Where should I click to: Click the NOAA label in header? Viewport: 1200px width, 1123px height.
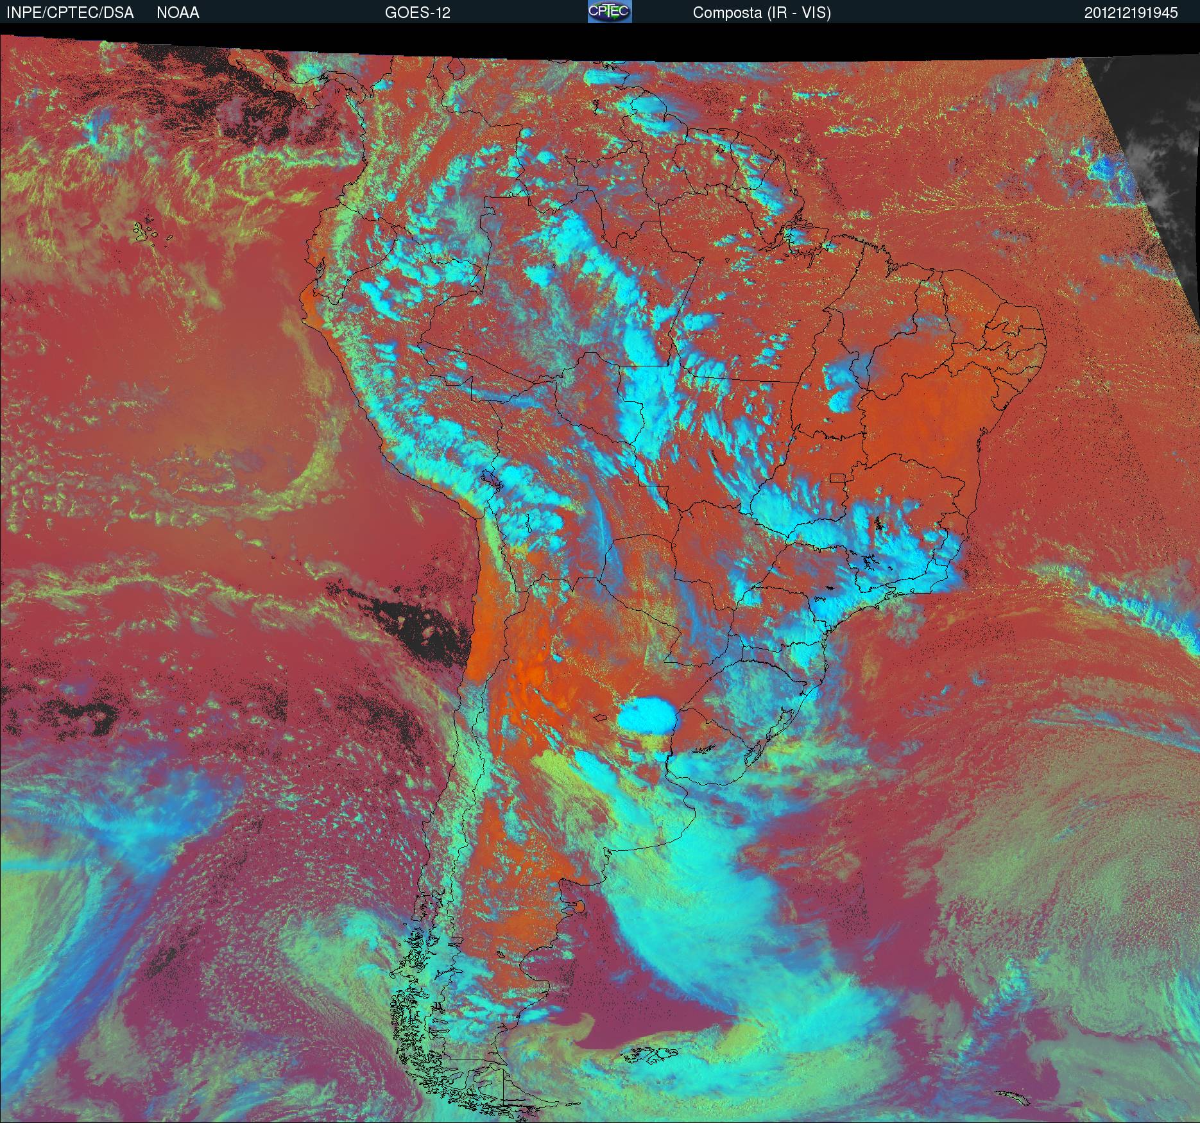[x=178, y=13]
